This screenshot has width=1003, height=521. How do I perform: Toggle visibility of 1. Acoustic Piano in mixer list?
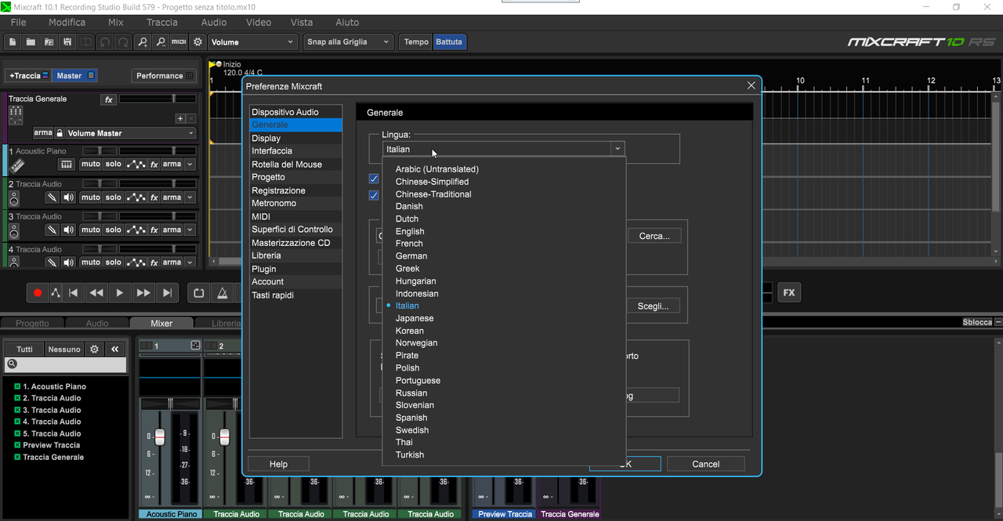[x=17, y=386]
